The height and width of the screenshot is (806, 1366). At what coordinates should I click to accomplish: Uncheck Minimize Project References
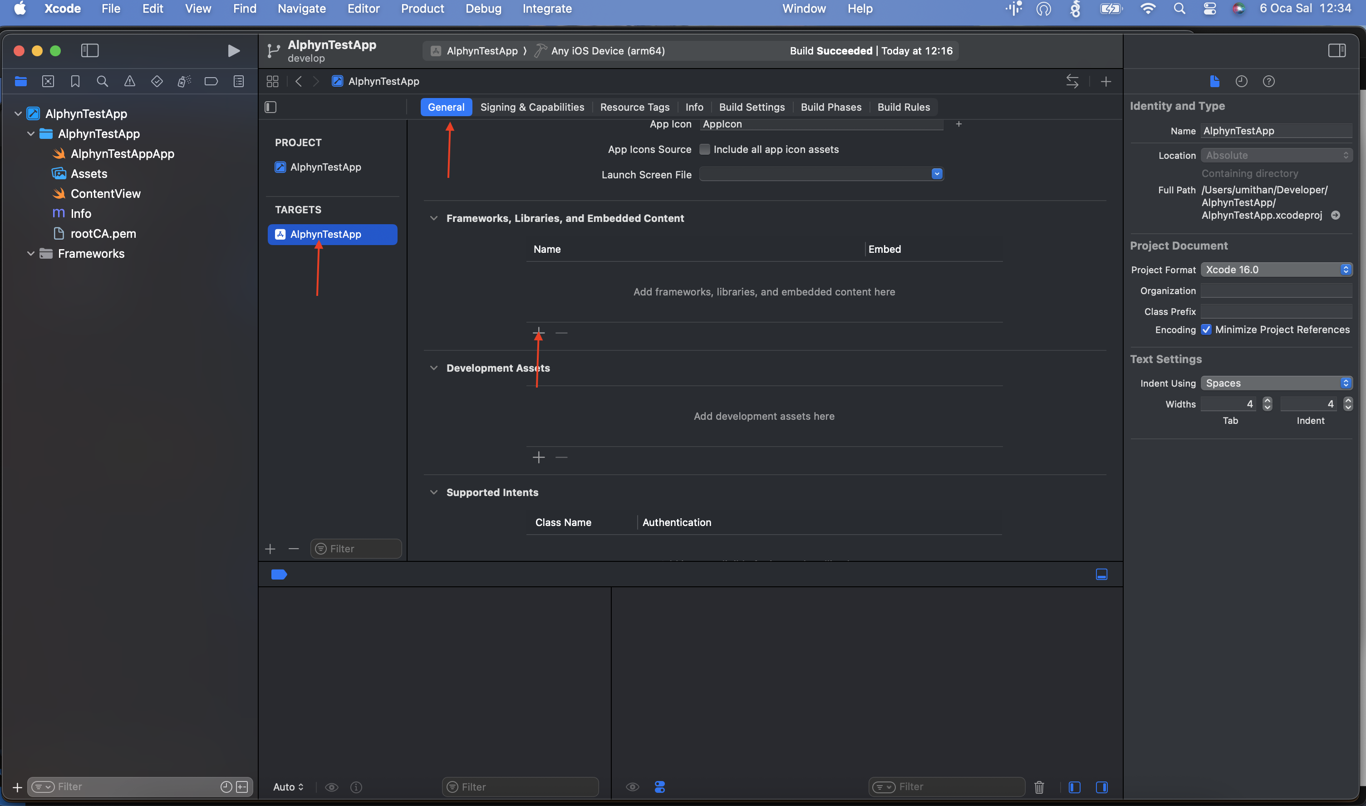pyautogui.click(x=1206, y=329)
